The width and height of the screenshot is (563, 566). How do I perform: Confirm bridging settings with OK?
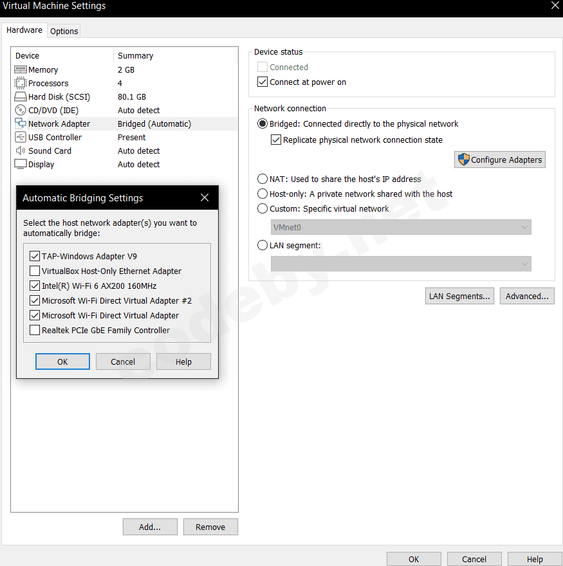62,361
